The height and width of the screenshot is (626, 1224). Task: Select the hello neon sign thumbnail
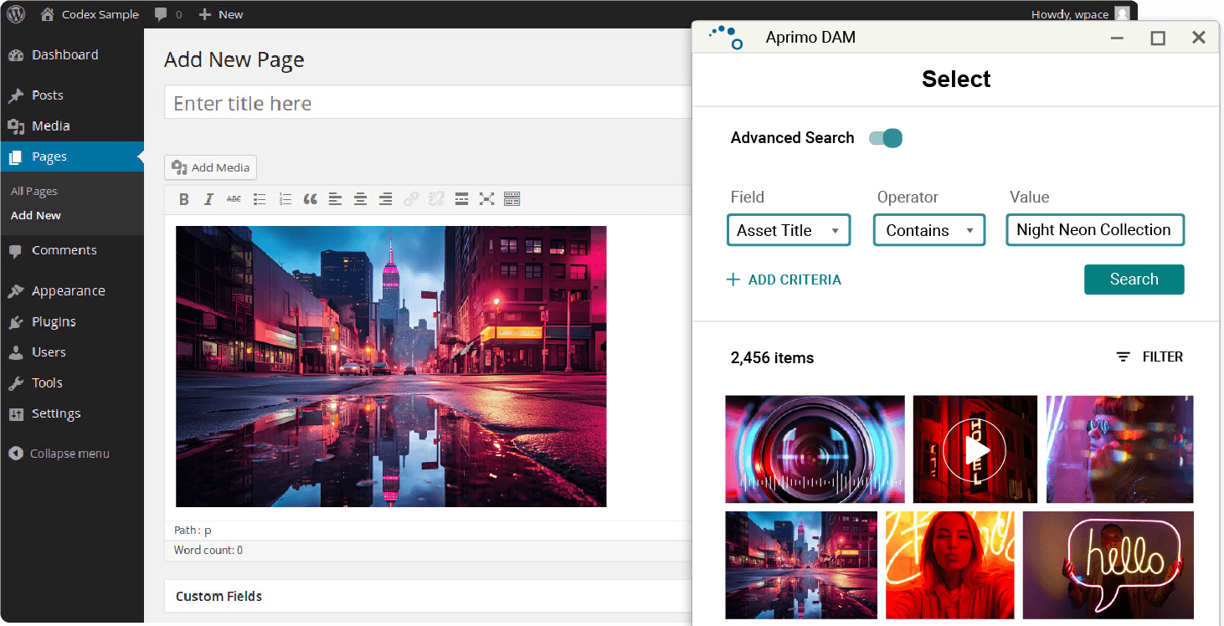pos(1108,565)
